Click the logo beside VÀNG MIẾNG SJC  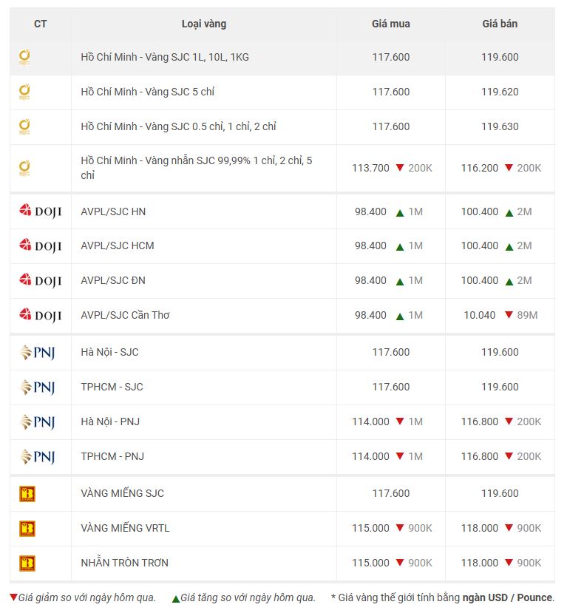point(27,494)
